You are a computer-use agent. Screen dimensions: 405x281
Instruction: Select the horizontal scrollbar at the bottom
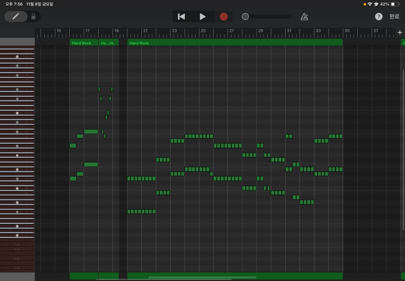202,278
